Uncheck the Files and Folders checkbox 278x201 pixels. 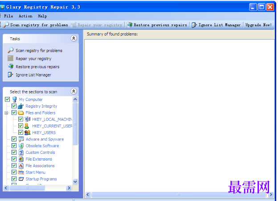[14, 113]
